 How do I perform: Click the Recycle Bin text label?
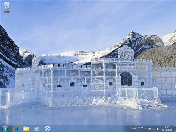[x=7, y=12]
